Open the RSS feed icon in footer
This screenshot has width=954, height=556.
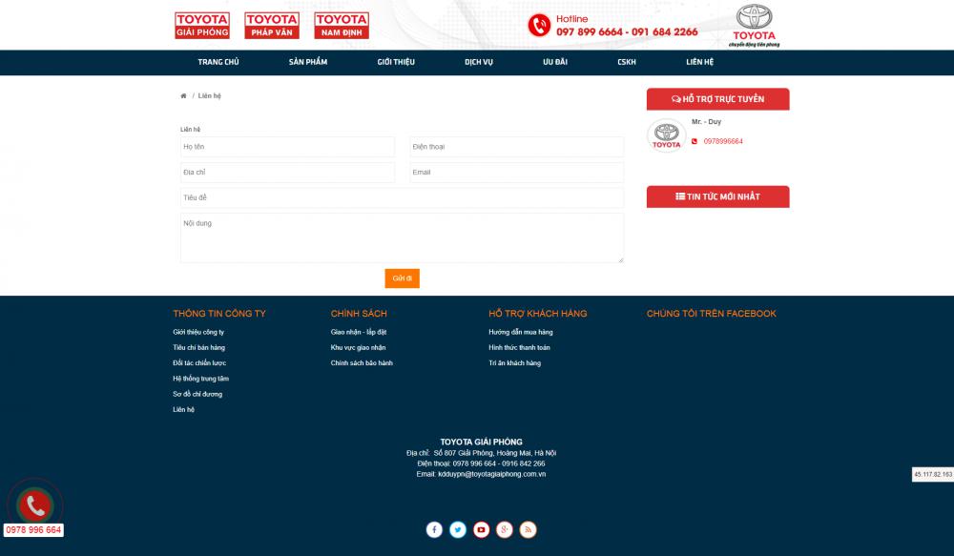528,529
